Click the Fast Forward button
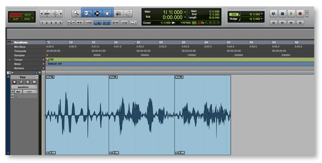This screenshot has width=322, height=163. (x=291, y=23)
